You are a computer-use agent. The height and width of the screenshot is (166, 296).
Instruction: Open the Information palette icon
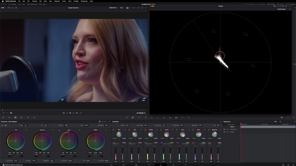coord(294,118)
